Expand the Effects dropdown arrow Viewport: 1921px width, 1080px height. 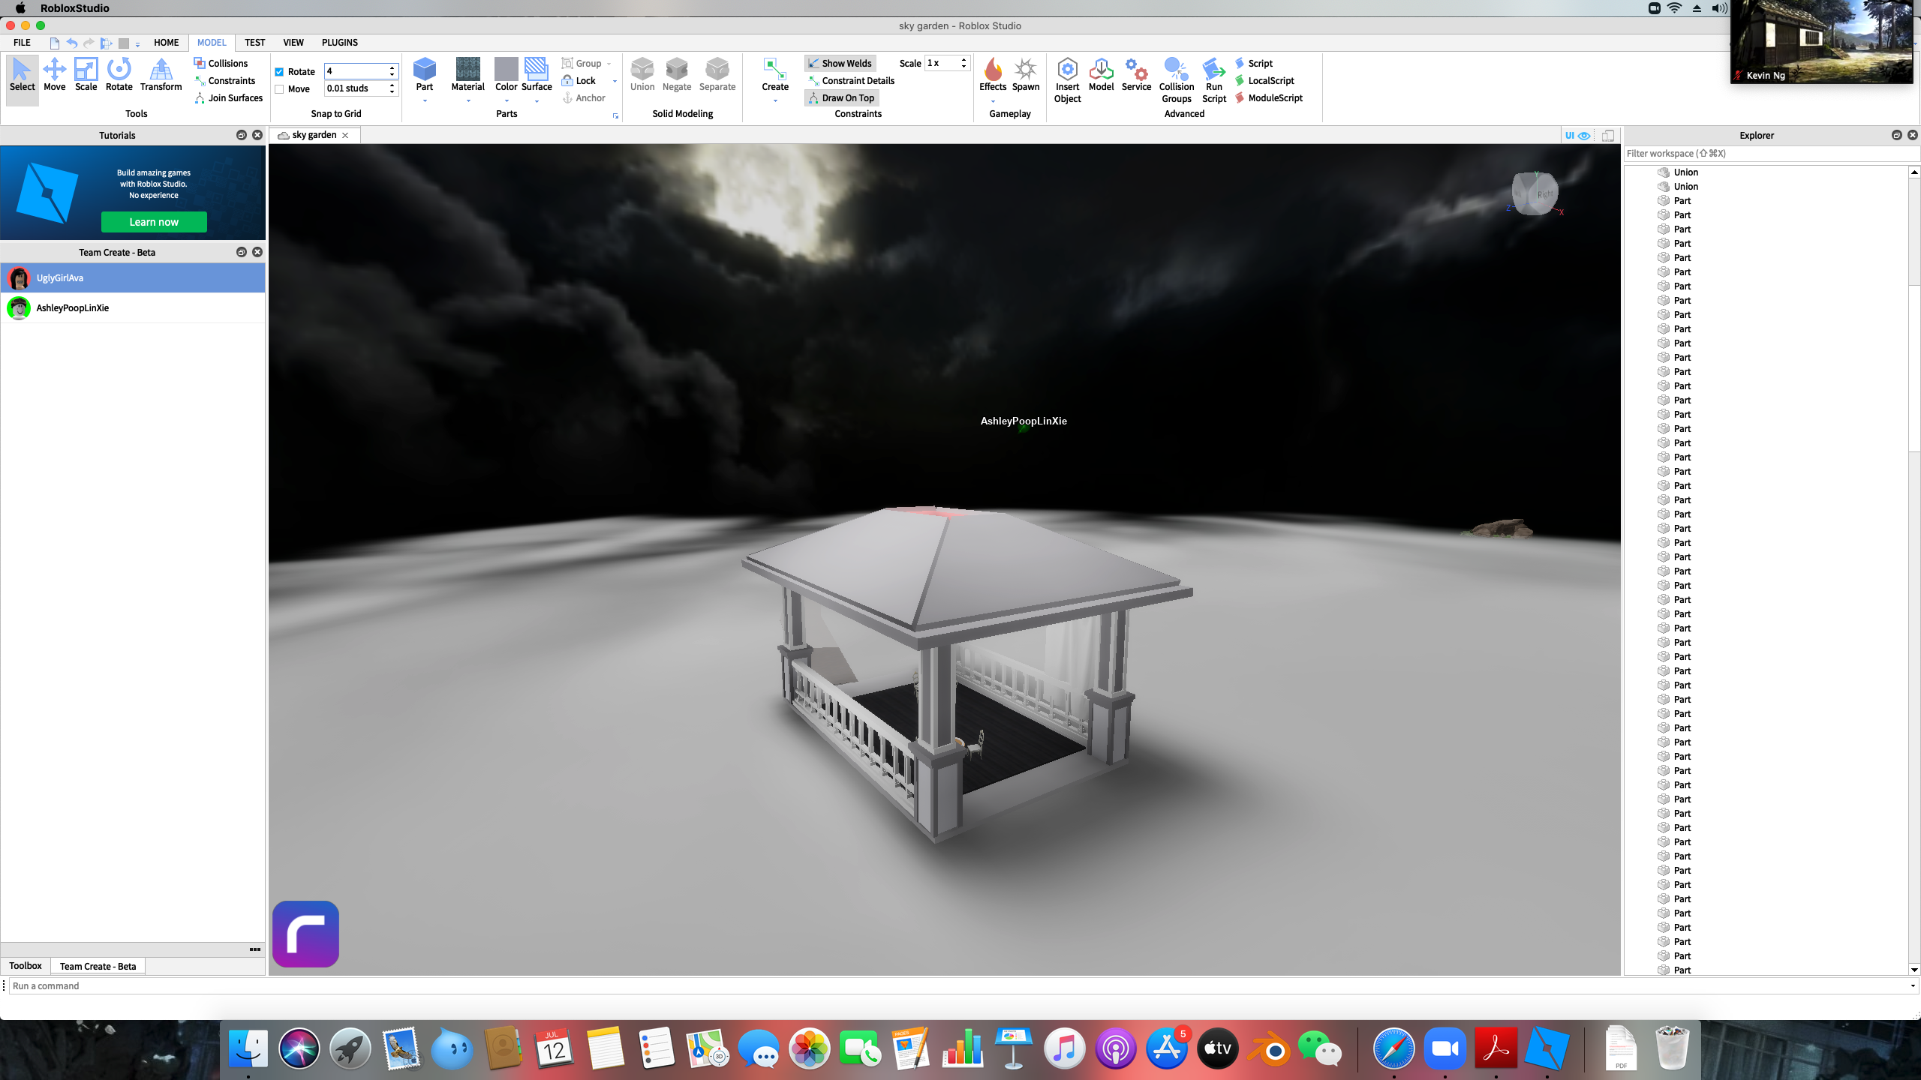coord(993,101)
